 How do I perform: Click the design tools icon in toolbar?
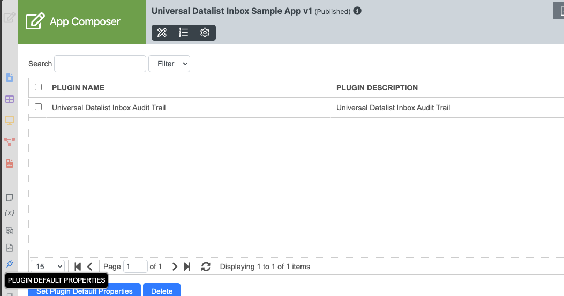pyautogui.click(x=162, y=33)
